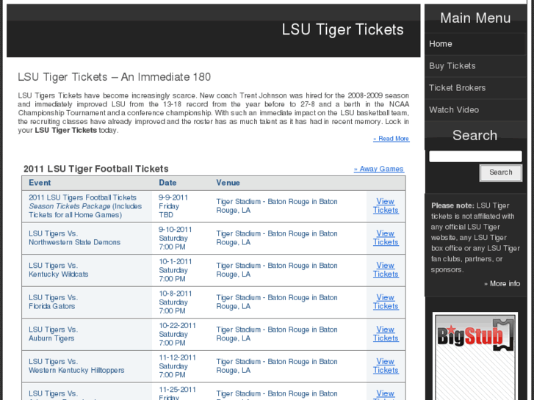The width and height of the screenshot is (534, 400).
Task: View Tickets for Western Kentucky Hilltoppers game
Action: pyautogui.click(x=386, y=366)
